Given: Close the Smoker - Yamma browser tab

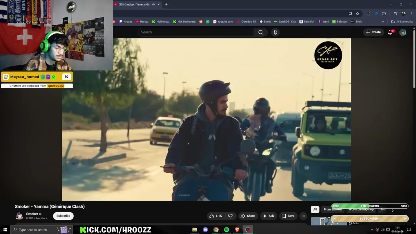Looking at the screenshot, I should pyautogui.click(x=159, y=4).
